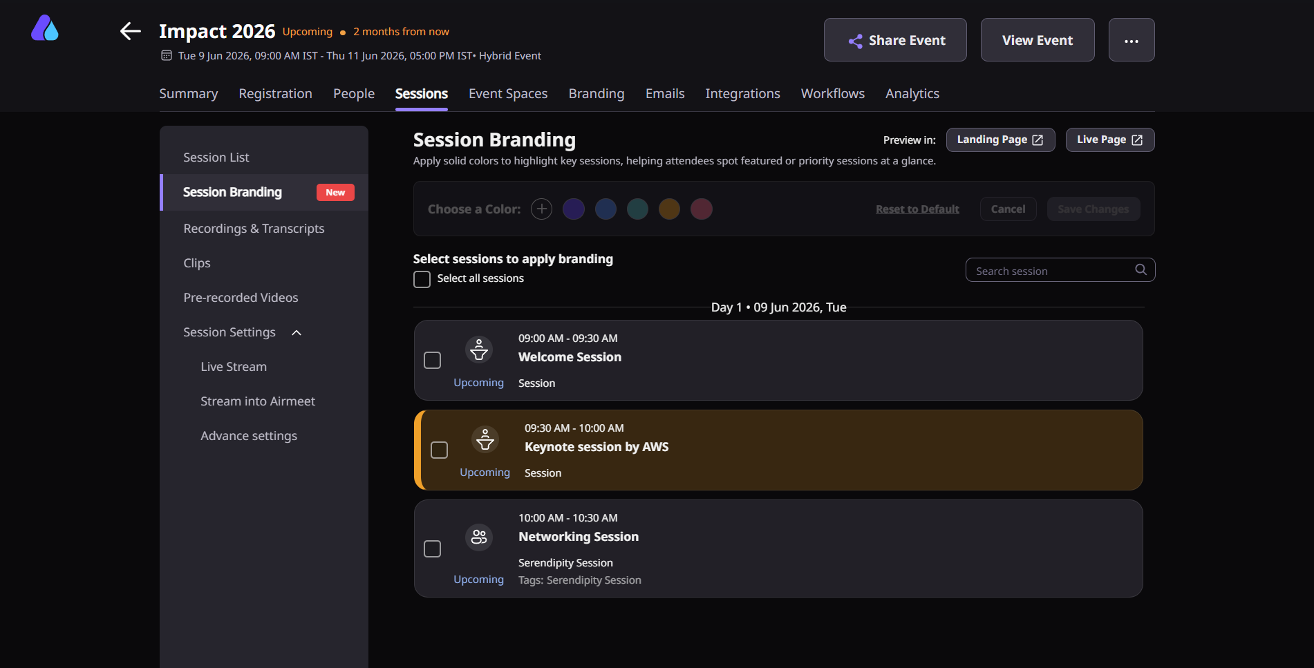Open Recordings & Transcripts in sidebar
The height and width of the screenshot is (668, 1314).
point(254,229)
